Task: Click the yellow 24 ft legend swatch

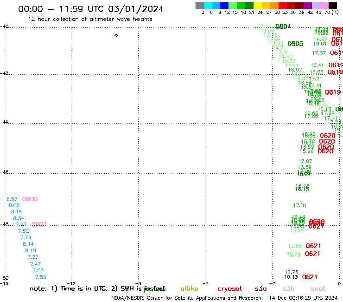Action: pos(258,6)
